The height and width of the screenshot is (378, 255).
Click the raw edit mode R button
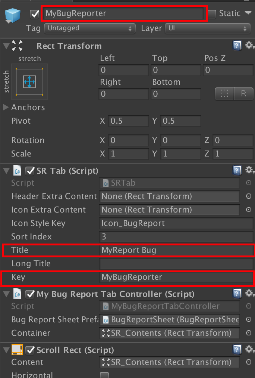click(244, 93)
